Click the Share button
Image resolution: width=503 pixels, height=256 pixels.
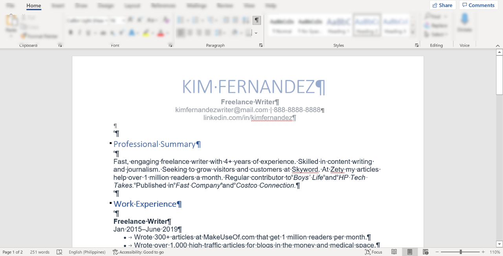[x=442, y=5]
